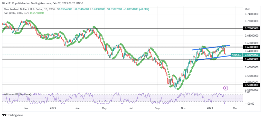The height and width of the screenshot is (119, 263).
Task: Click the SAR value 0.65270840
Action: tap(37, 13)
